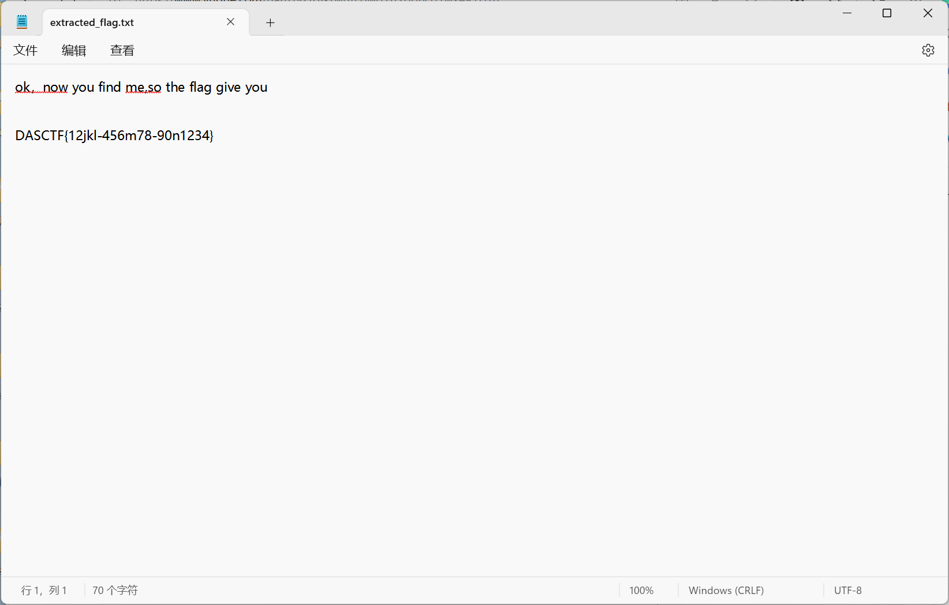
Task: Click the 行 1, 列 1 position indicator
Action: (x=44, y=590)
